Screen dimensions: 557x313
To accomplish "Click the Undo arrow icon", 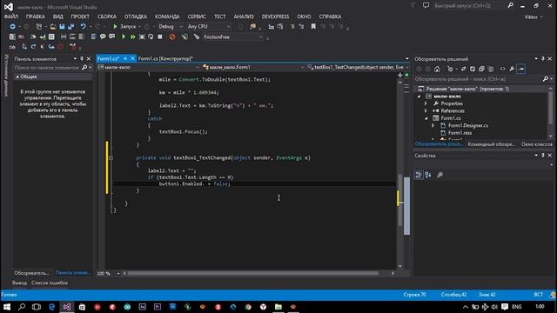I will 84,27.
